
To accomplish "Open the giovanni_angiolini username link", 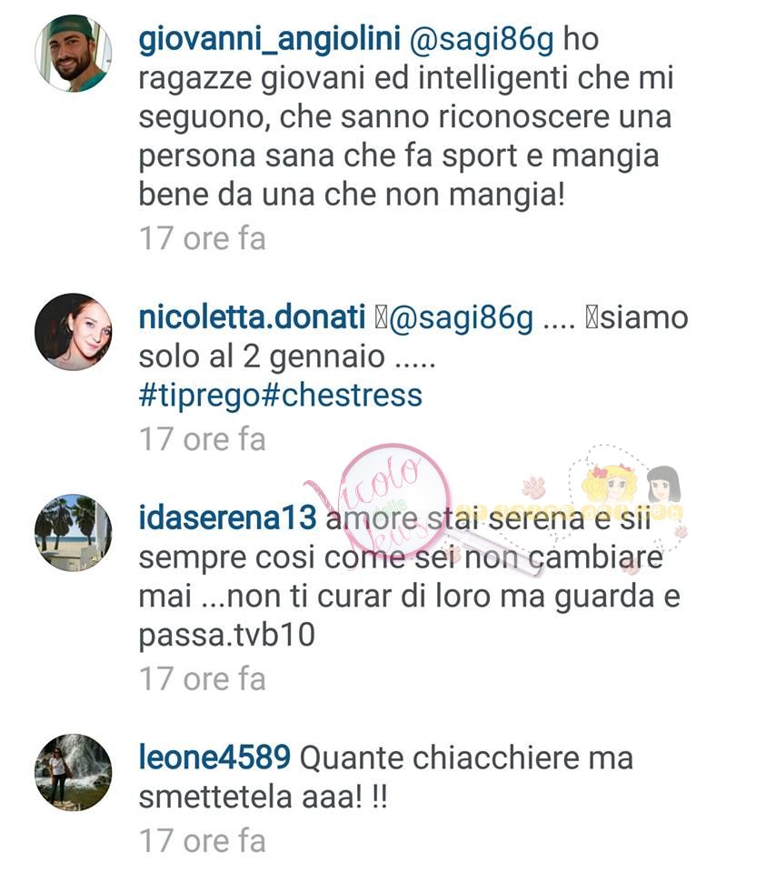I will [x=269, y=40].
